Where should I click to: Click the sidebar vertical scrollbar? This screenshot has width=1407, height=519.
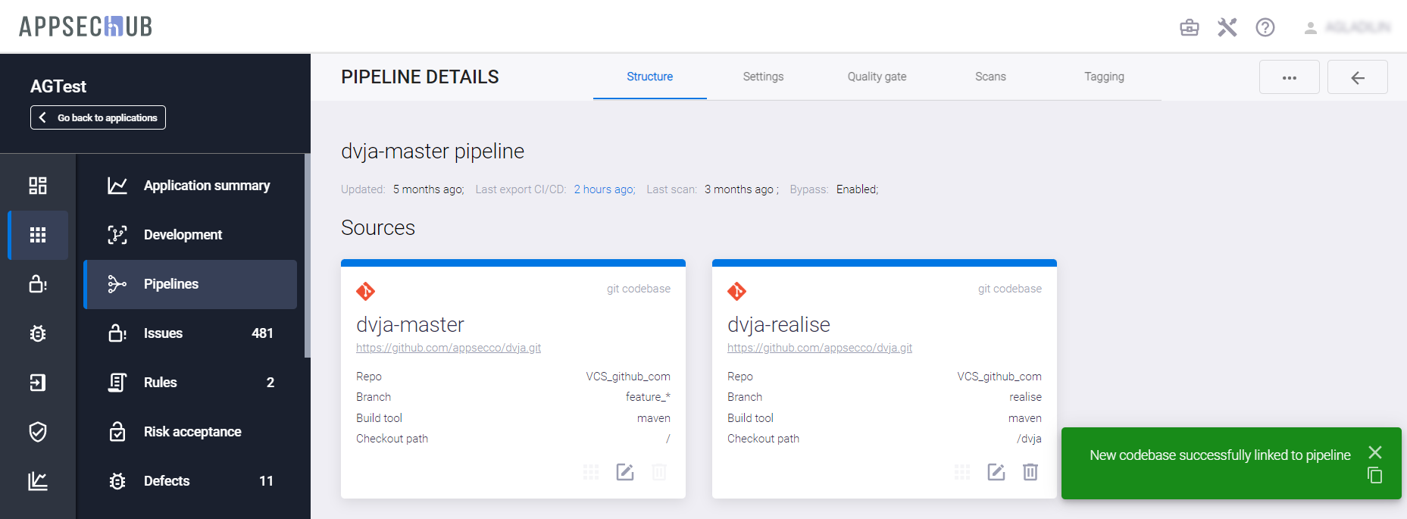pyautogui.click(x=307, y=256)
